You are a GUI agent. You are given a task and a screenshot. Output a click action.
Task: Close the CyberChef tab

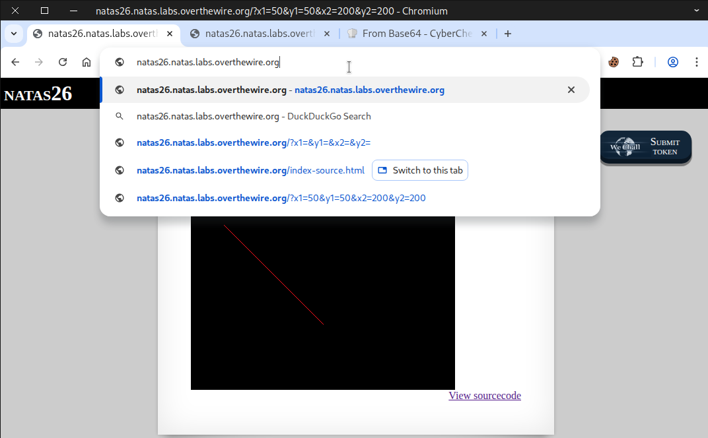pyautogui.click(x=484, y=34)
